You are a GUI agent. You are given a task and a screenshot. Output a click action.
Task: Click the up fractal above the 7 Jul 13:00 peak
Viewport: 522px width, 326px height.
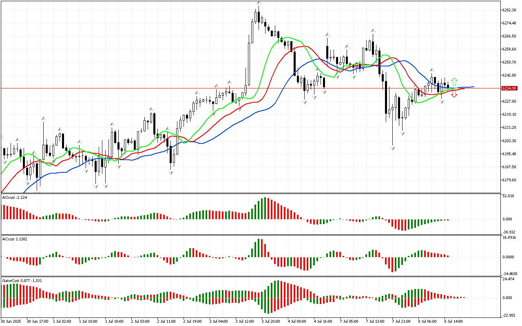373,31
